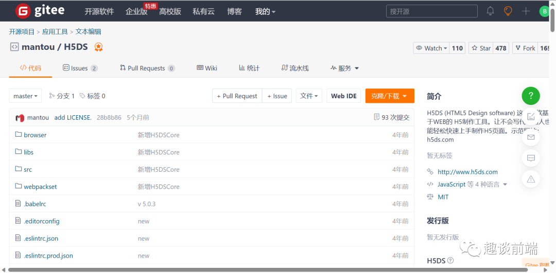Viewport: 556px width, 273px height.
Task: Click the 28b8b86 commit hash
Action: (109, 118)
